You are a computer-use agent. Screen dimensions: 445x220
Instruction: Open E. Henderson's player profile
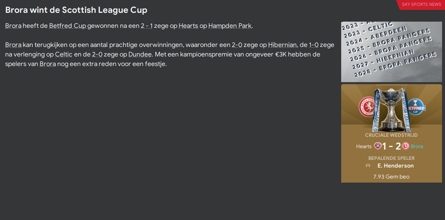click(395, 166)
